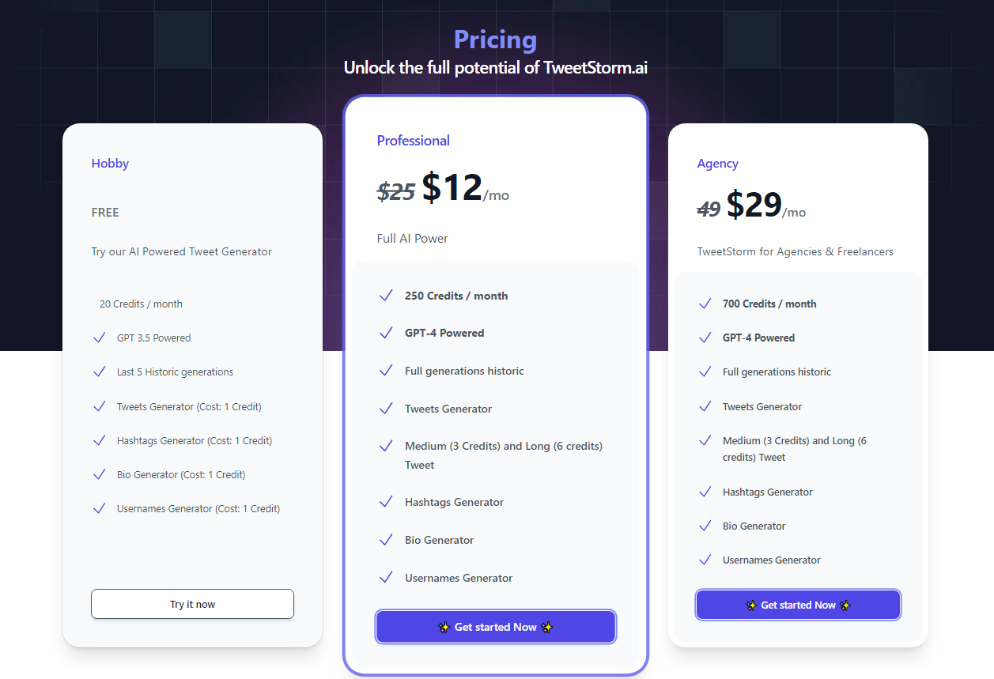Click checkmark next to 700 Credits / month
This screenshot has width=994, height=679.
click(x=705, y=304)
